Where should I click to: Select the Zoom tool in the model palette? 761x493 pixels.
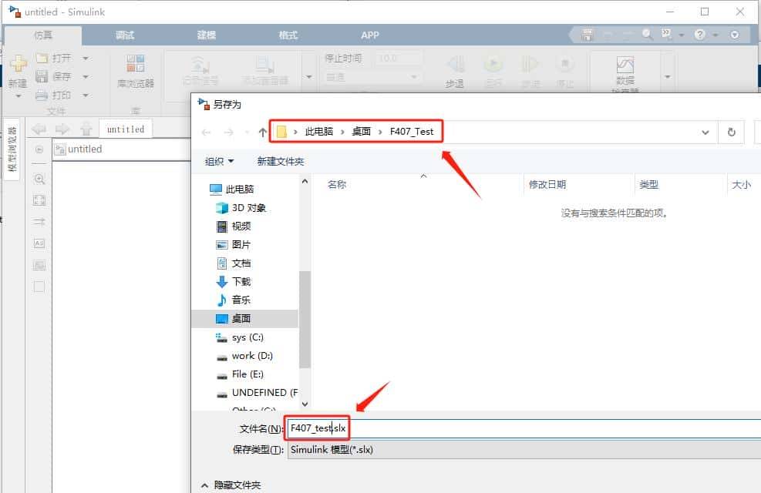coord(39,179)
